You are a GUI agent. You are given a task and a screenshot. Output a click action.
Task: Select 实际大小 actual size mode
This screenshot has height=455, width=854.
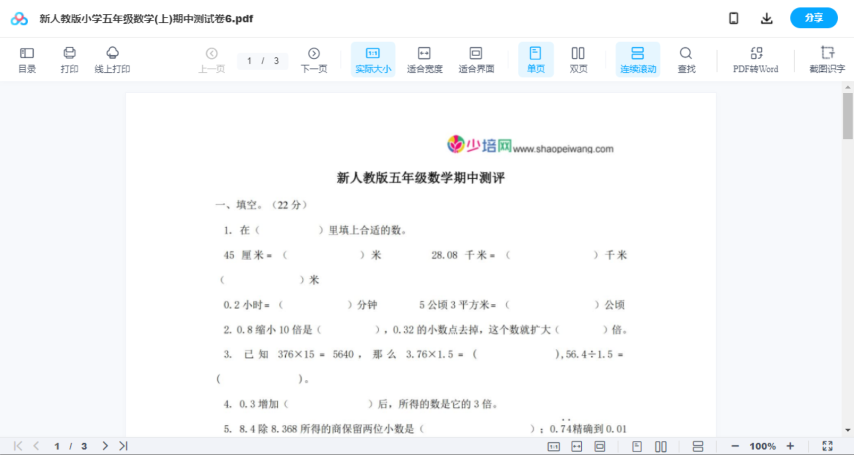[372, 59]
